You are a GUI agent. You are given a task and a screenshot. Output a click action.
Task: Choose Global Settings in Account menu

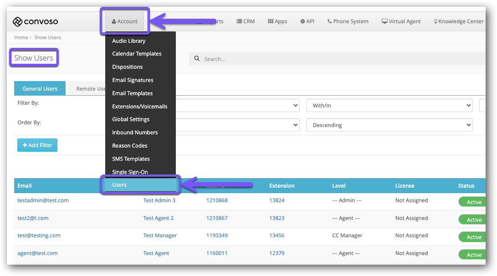(x=131, y=119)
